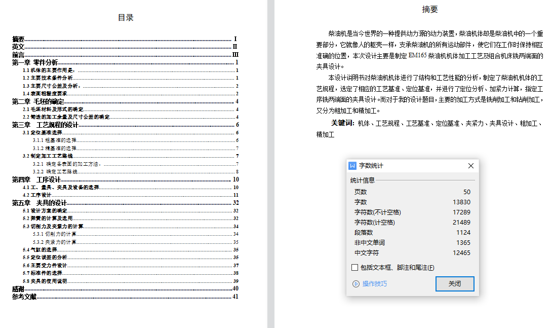
Task: Enable 包括文本框、脚注和尾注 checkbox
Action: [354, 268]
